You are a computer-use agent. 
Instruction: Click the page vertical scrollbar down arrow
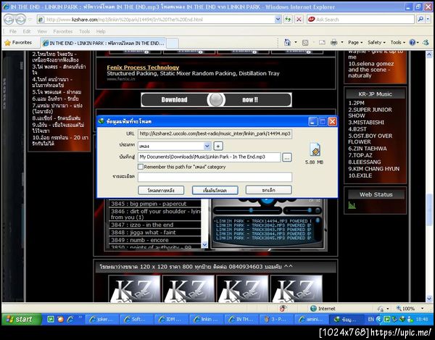[x=429, y=299]
